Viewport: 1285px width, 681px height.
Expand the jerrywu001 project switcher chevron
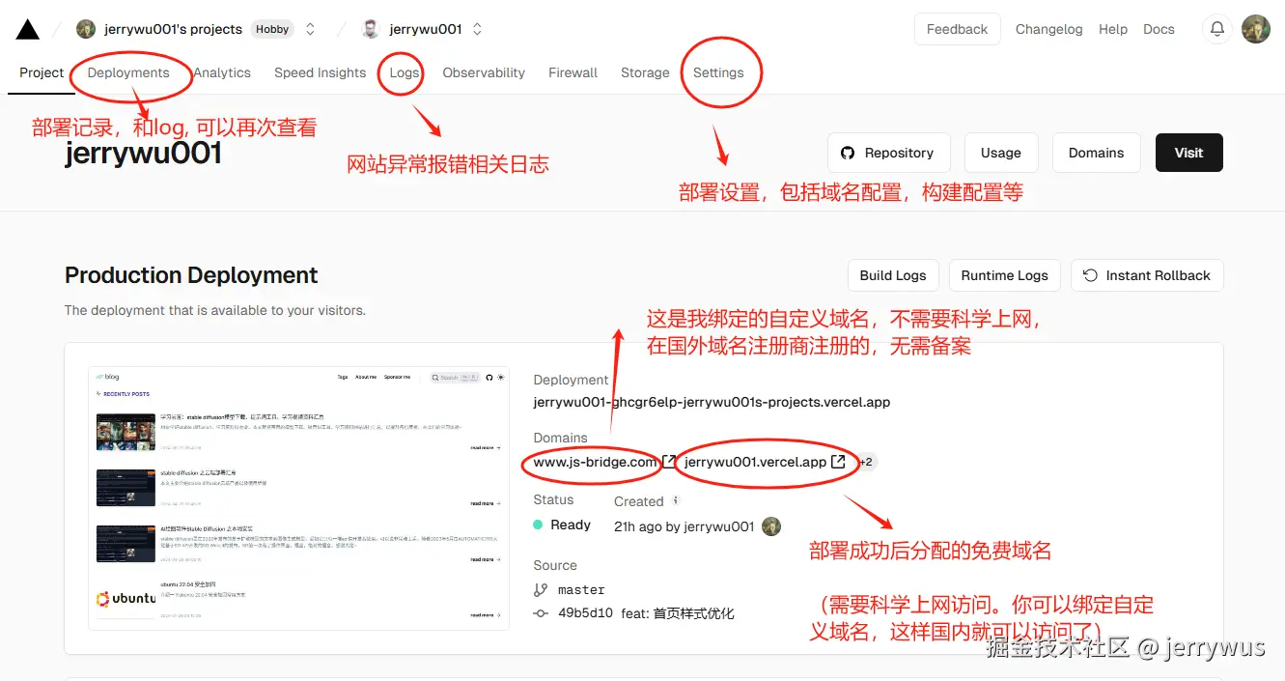(x=477, y=29)
